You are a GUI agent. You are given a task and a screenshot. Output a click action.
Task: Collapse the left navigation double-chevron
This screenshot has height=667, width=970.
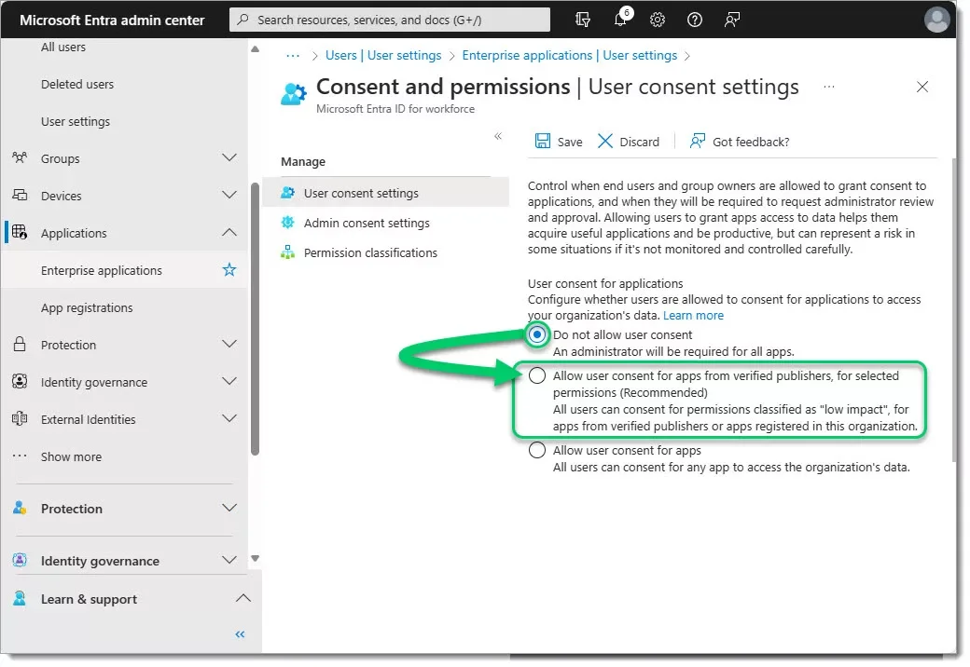tap(240, 634)
